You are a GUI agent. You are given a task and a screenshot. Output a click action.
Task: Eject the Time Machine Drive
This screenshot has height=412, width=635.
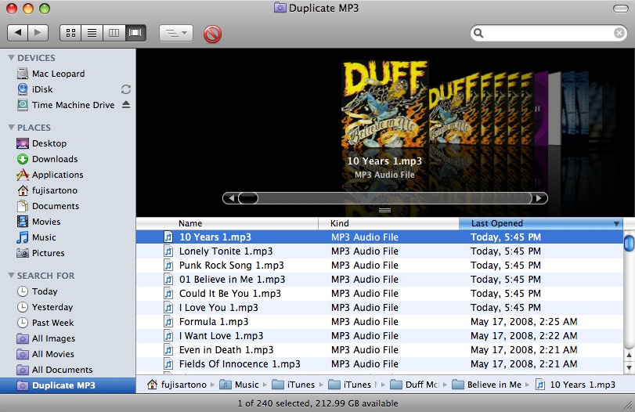pyautogui.click(x=126, y=104)
